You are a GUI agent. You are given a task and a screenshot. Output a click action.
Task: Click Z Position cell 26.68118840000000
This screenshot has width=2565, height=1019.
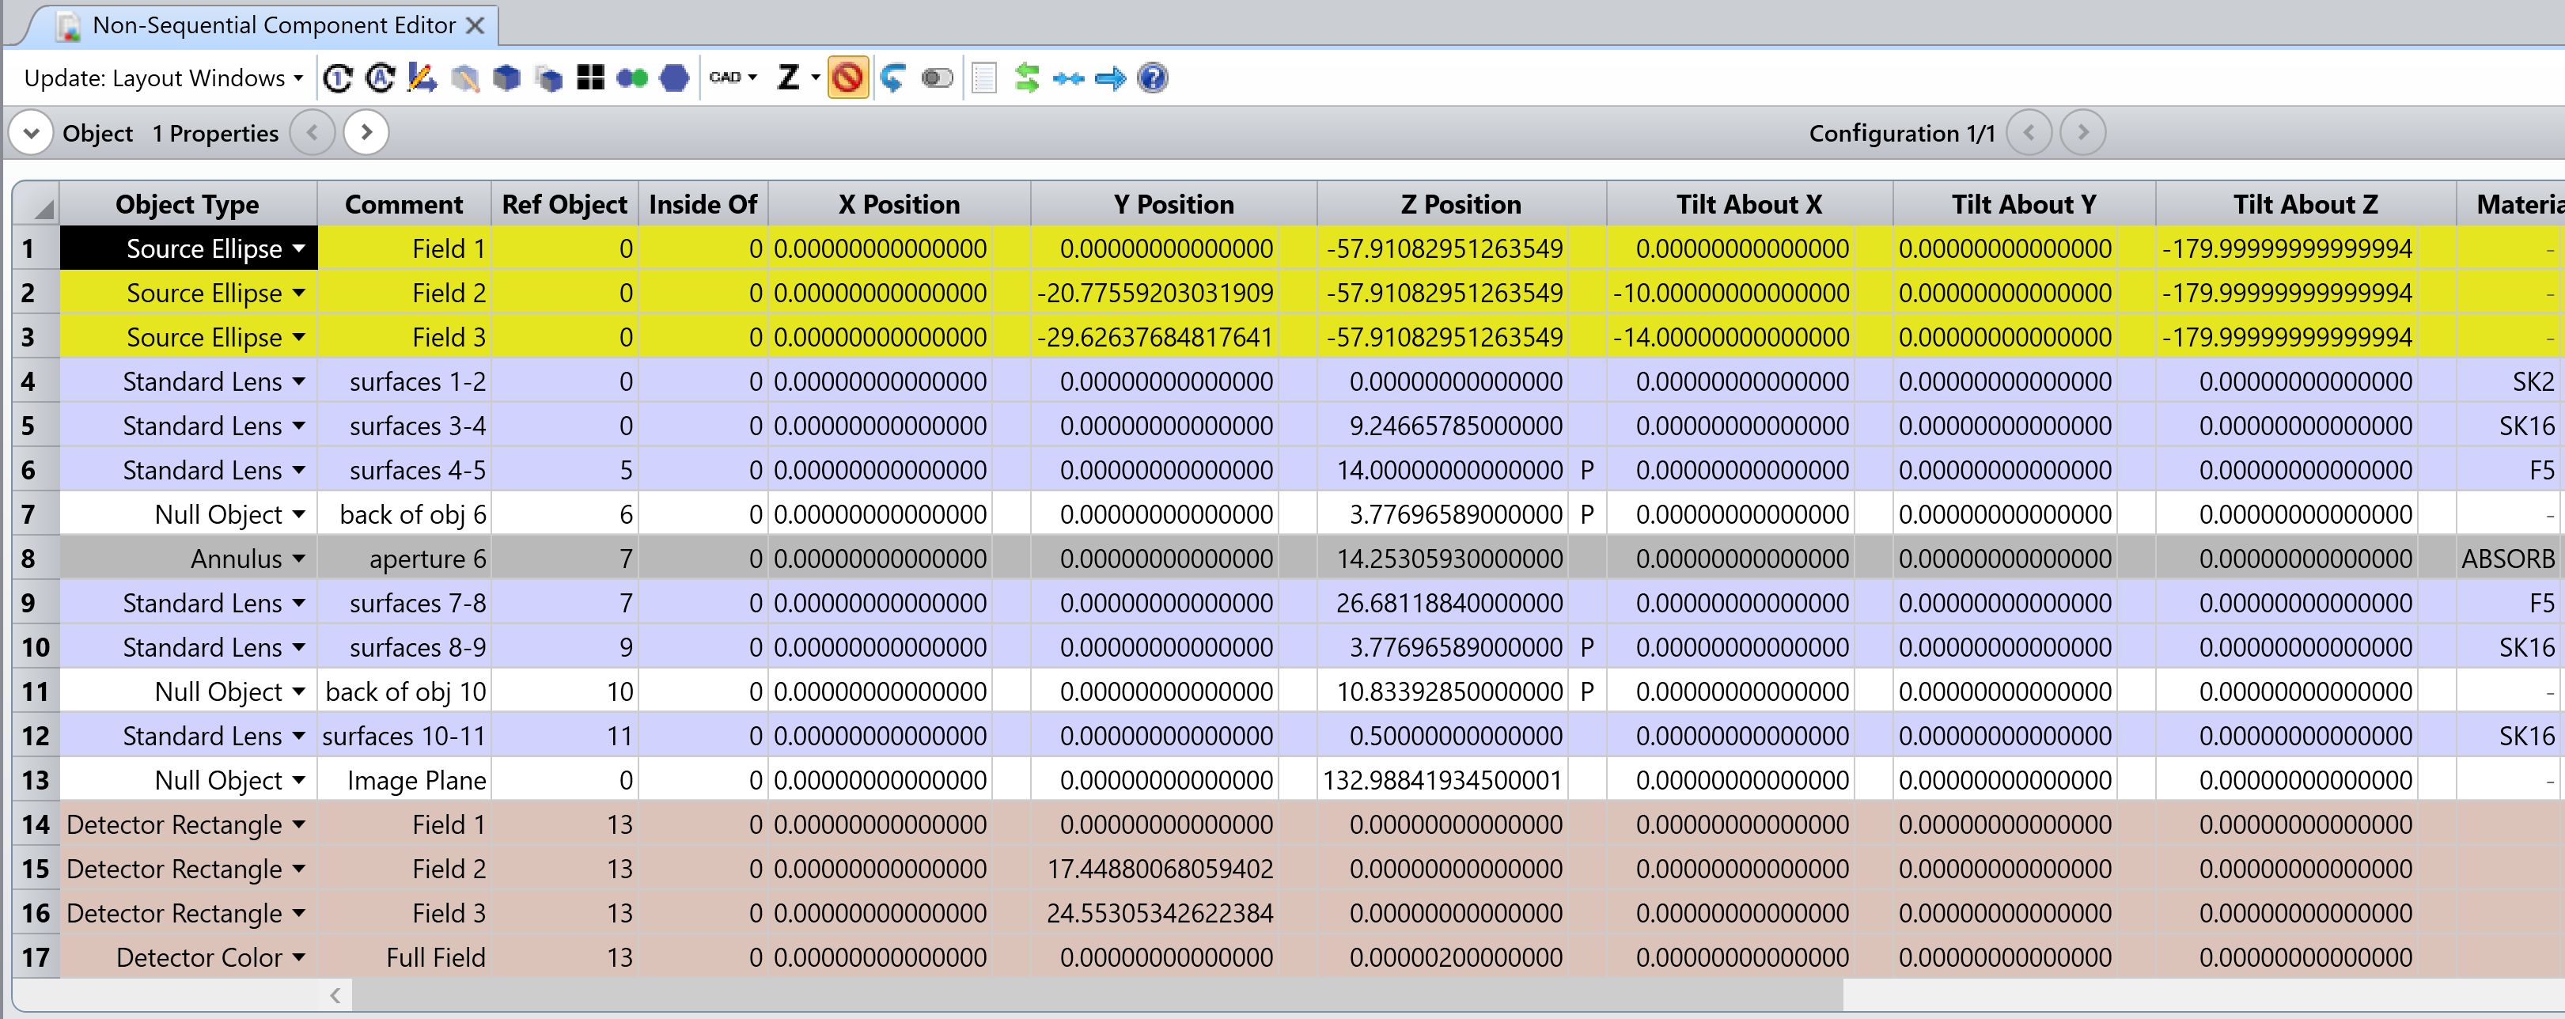click(1443, 603)
